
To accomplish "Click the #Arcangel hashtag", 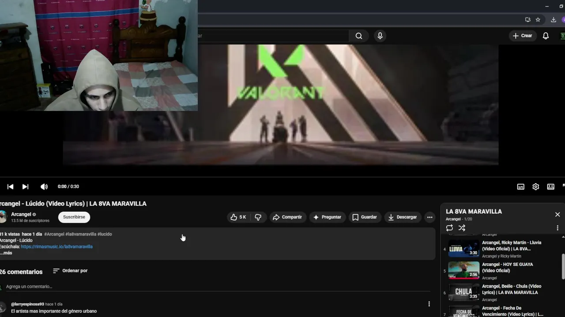I will pyautogui.click(x=54, y=234).
